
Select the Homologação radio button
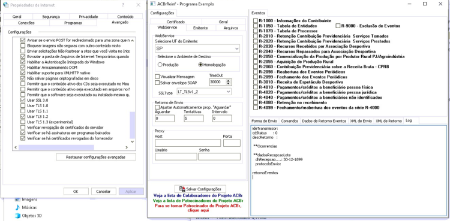point(200,65)
